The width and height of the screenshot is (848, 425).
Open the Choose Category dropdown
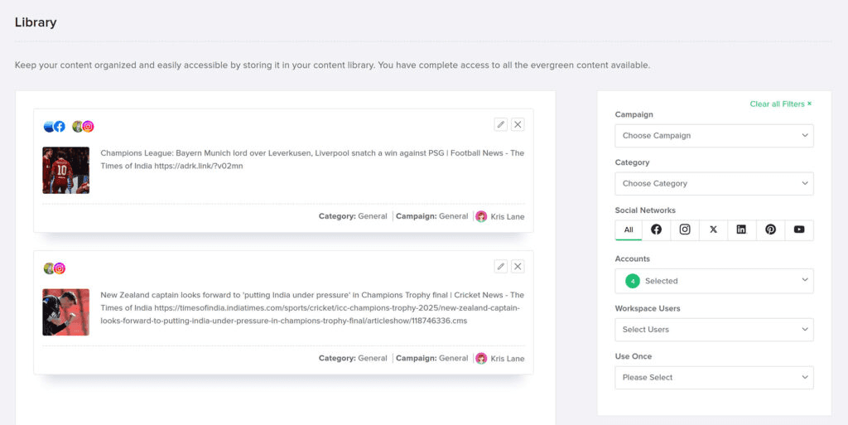[x=714, y=184]
